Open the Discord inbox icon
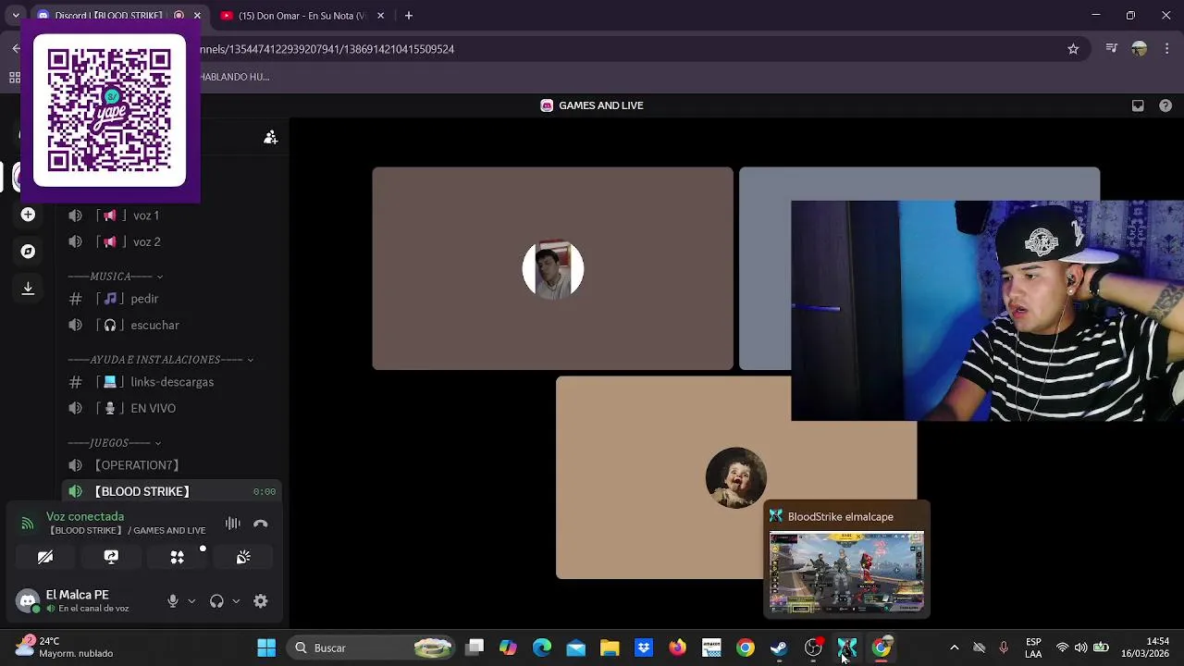1184x666 pixels. pos(1138,105)
